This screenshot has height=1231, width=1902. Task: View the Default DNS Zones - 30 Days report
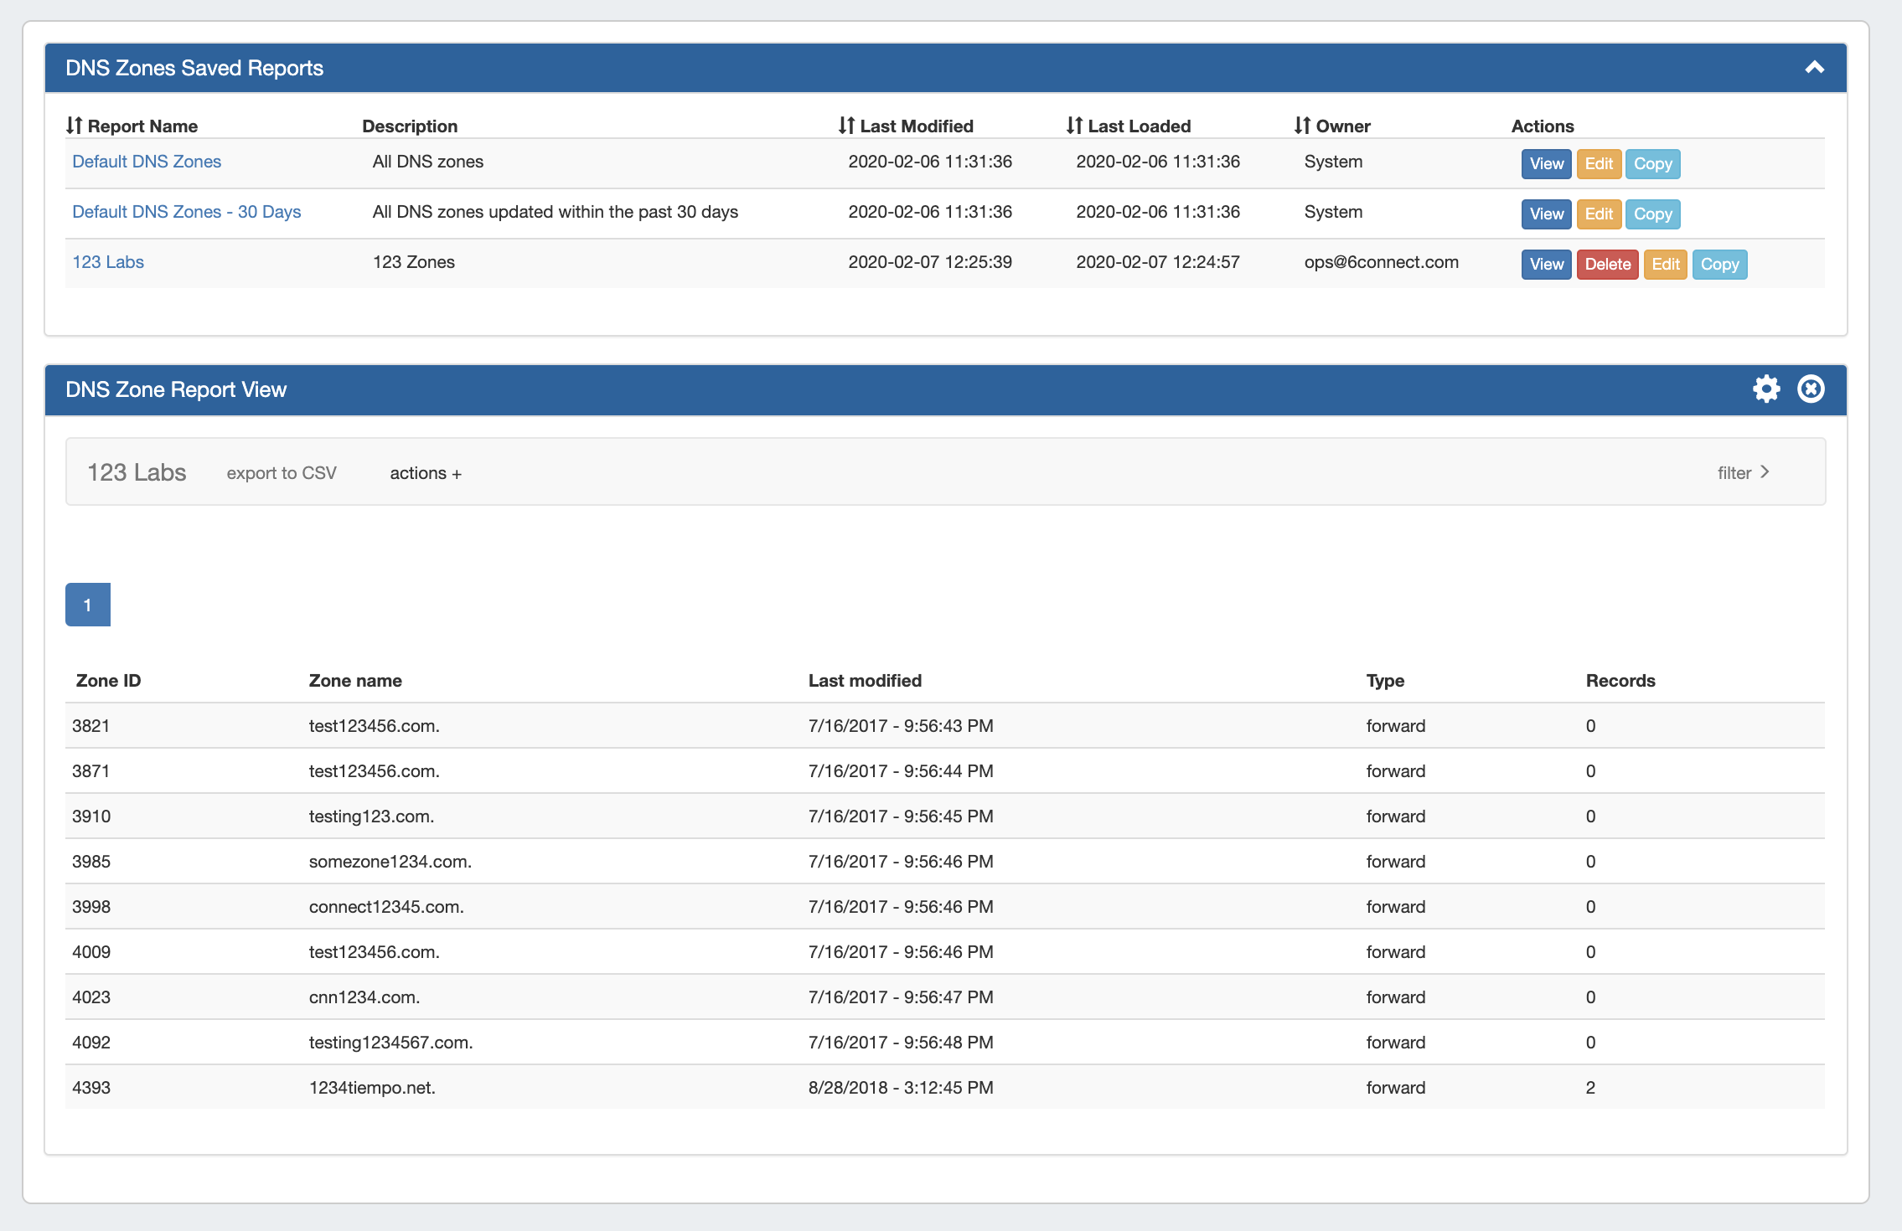click(x=1546, y=214)
